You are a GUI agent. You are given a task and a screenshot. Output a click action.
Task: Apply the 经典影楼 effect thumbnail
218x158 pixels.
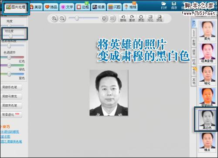(207, 53)
